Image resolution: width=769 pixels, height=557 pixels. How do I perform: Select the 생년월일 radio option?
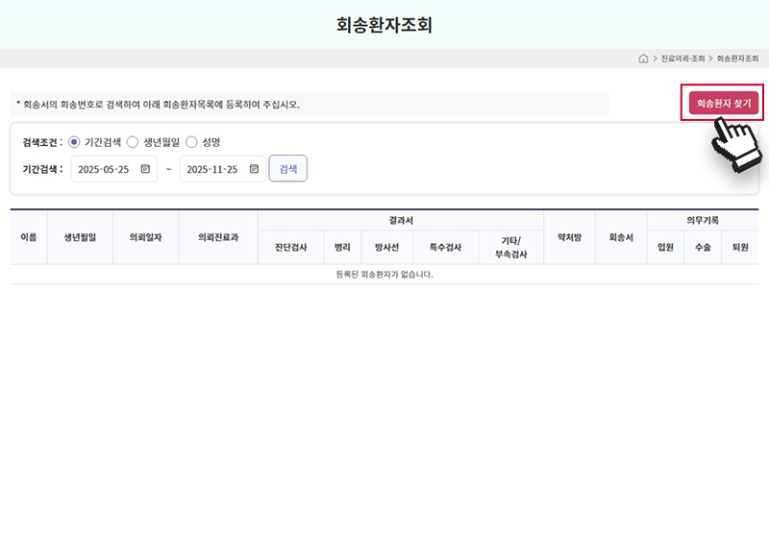(133, 142)
